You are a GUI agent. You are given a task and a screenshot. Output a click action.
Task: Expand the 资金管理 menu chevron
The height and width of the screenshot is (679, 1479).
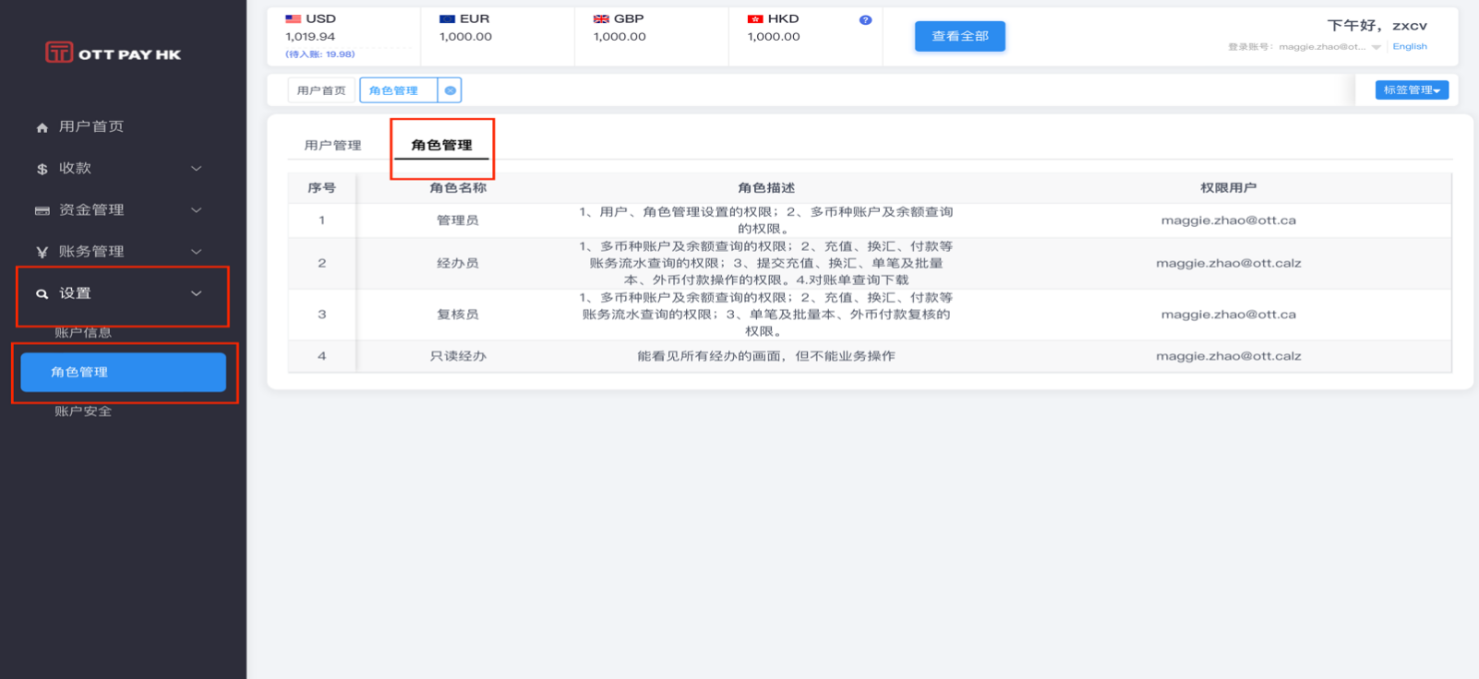(196, 210)
